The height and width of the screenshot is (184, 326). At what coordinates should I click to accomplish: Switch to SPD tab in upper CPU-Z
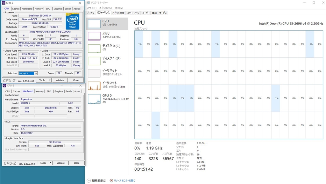pyautogui.click(x=48, y=9)
